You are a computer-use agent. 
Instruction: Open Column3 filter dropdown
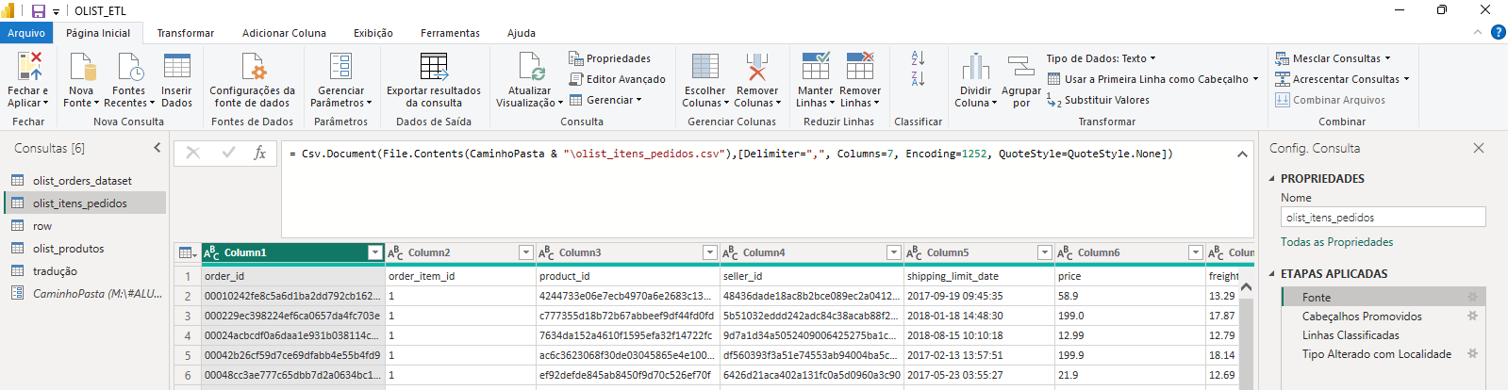pyautogui.click(x=710, y=252)
